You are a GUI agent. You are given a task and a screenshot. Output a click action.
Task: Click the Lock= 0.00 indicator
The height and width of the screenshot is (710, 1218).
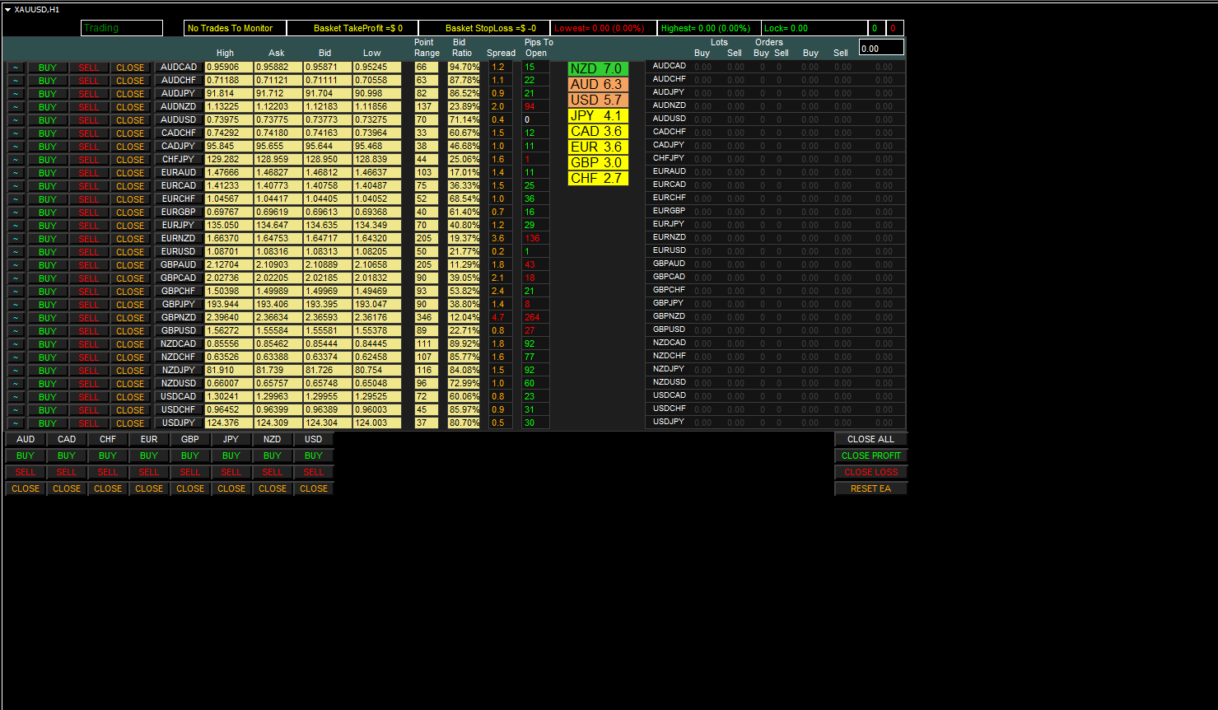tap(814, 28)
